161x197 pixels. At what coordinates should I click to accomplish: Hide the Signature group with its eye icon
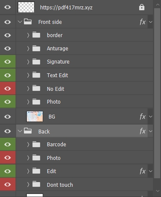(8, 62)
